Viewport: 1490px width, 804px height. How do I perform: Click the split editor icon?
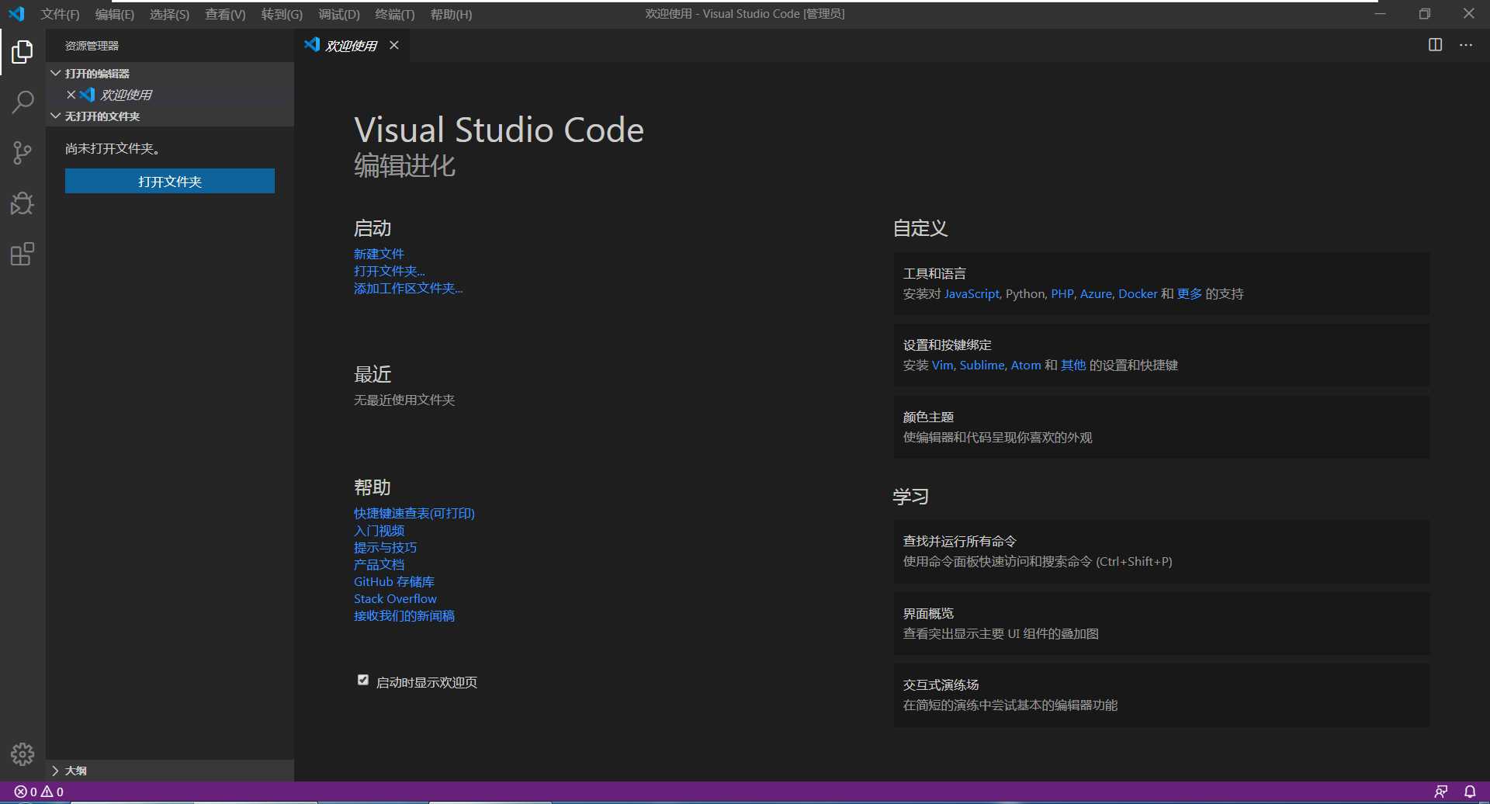pos(1435,45)
